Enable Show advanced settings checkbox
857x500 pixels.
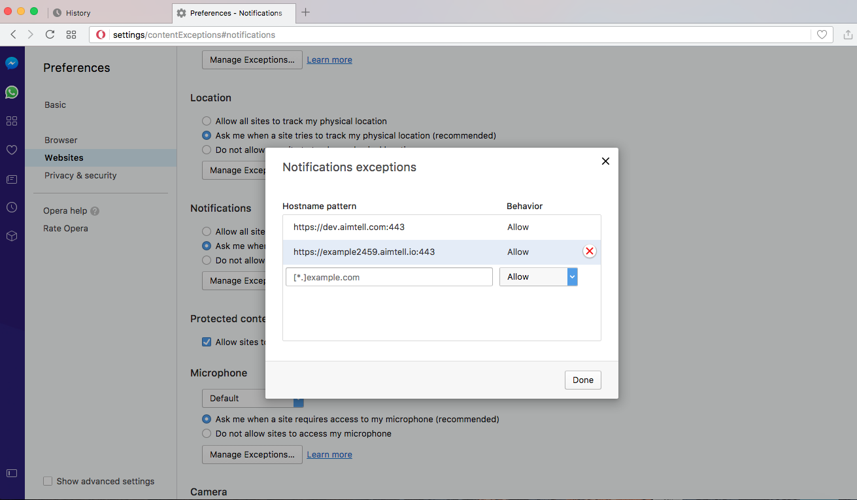tap(48, 481)
